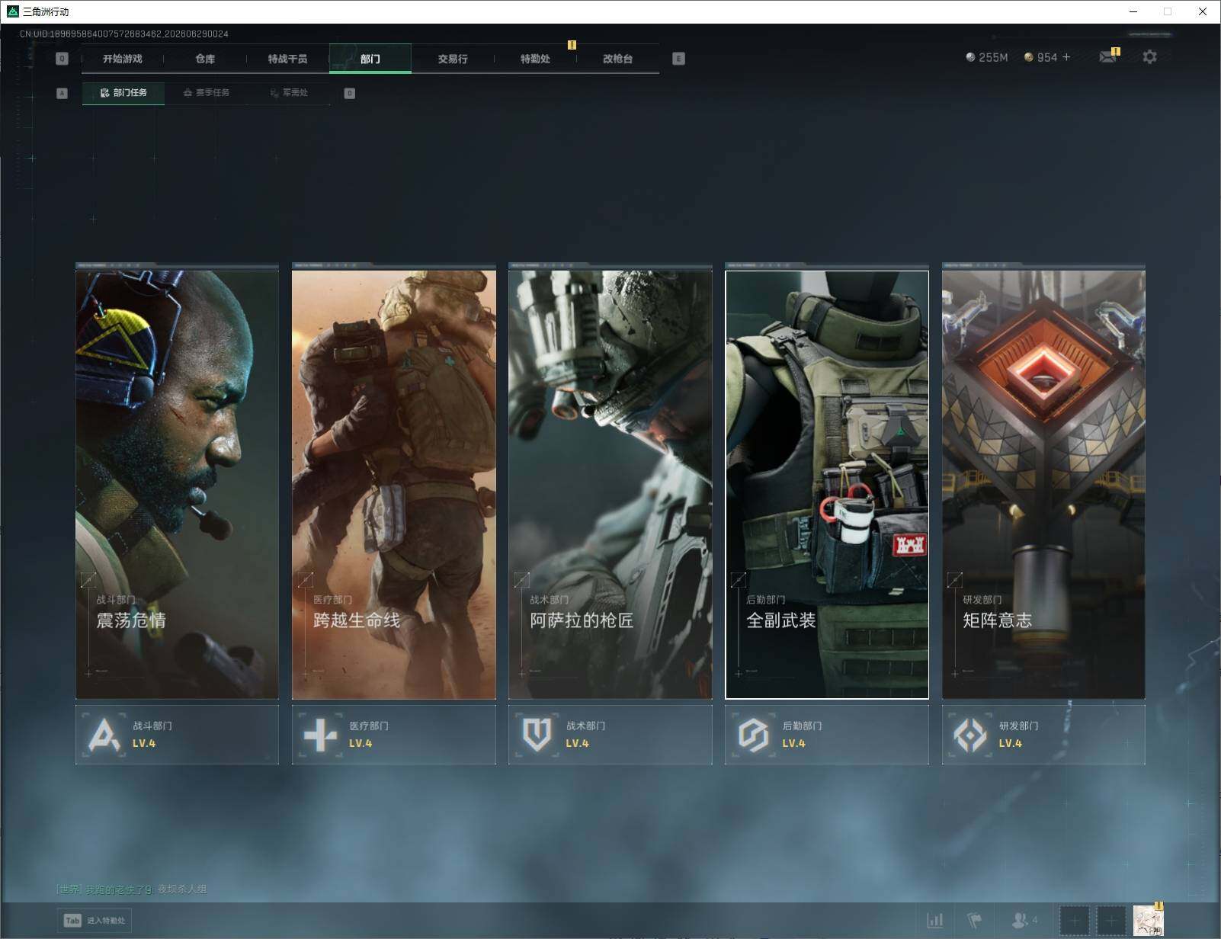1221x939 pixels.
Task: Click the CN UID text at top
Action: click(x=123, y=34)
